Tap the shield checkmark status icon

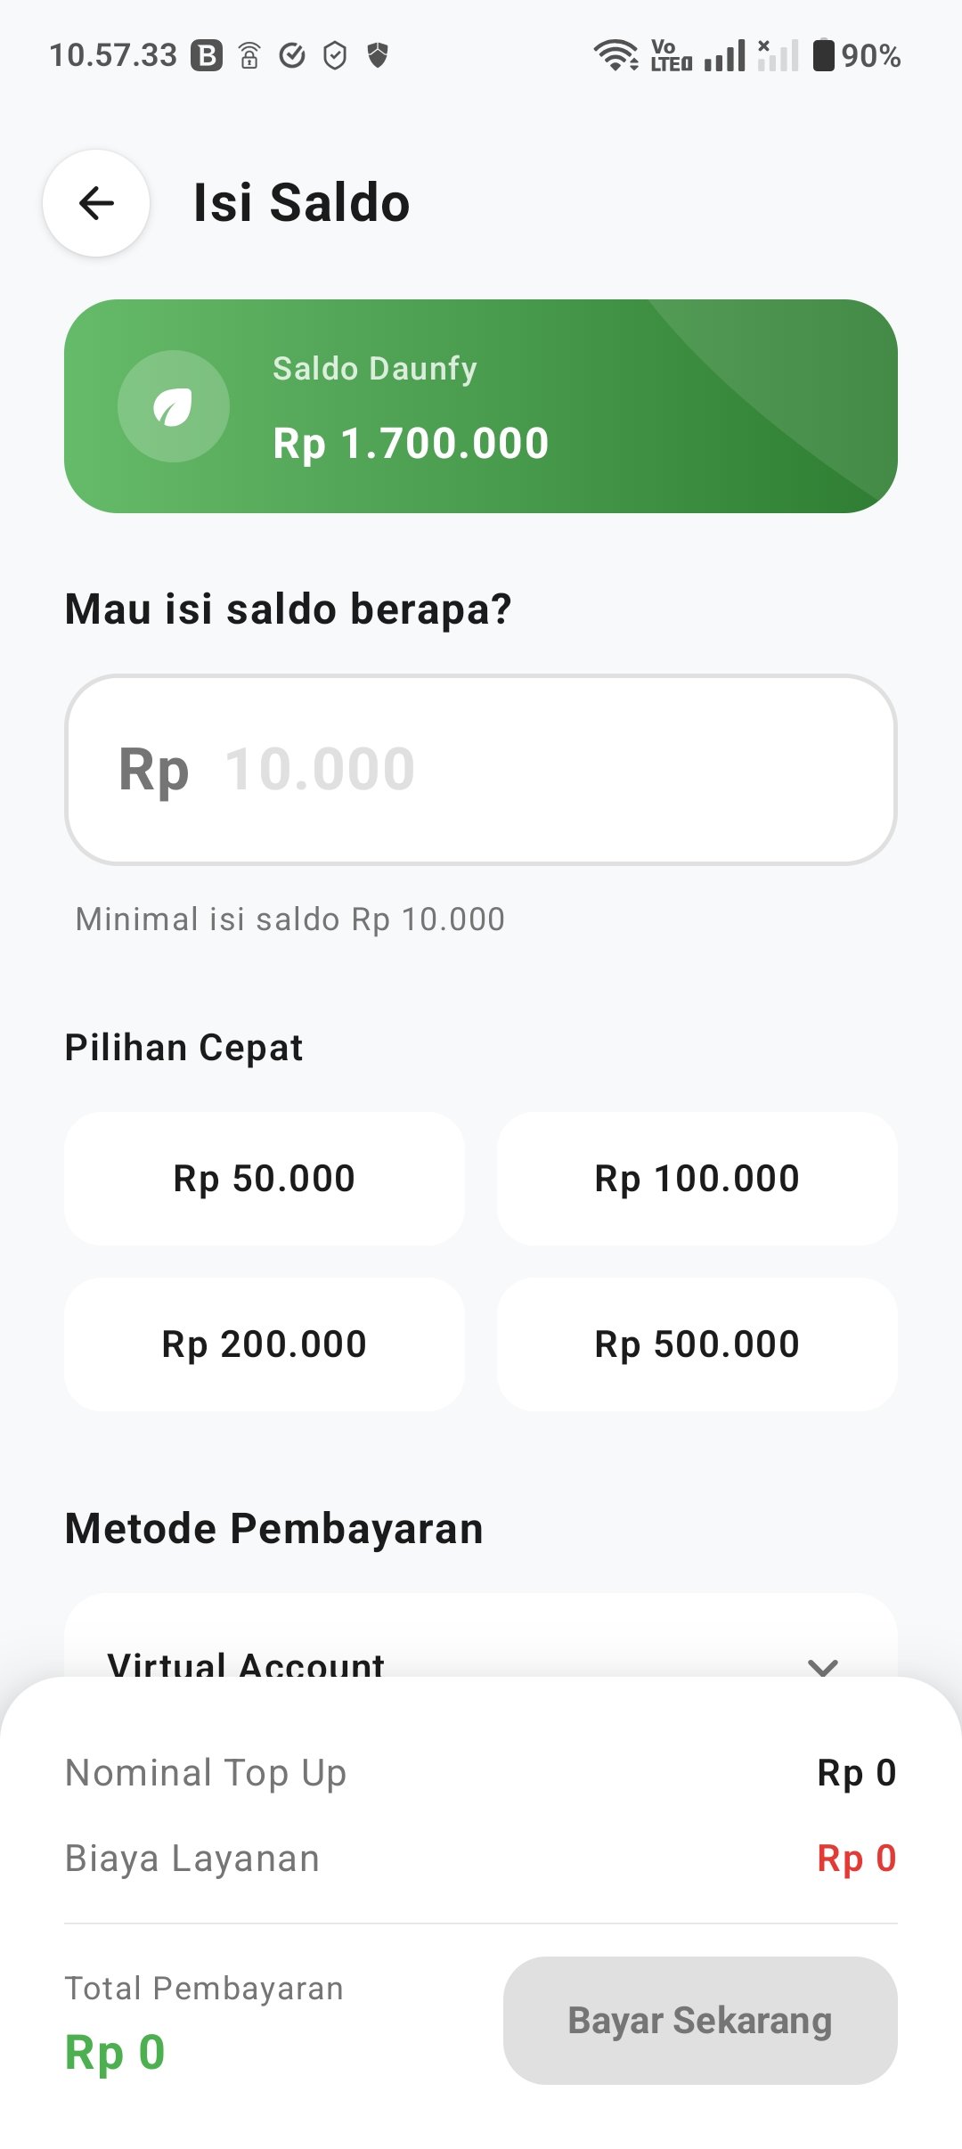(x=335, y=55)
